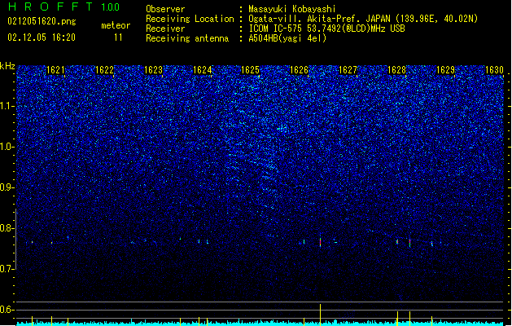Select the Ogata-vill. Akita-Pref. JAPAN location text
Viewport: 512px width, 326px height.
click(363, 19)
